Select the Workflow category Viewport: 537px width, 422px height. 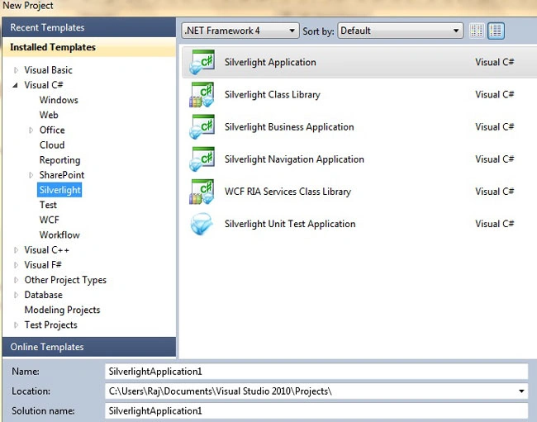59,235
